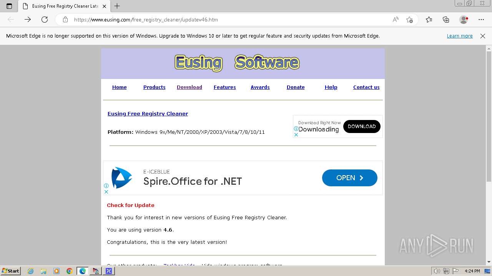
Task: Add this page to favorites
Action: coord(409,20)
